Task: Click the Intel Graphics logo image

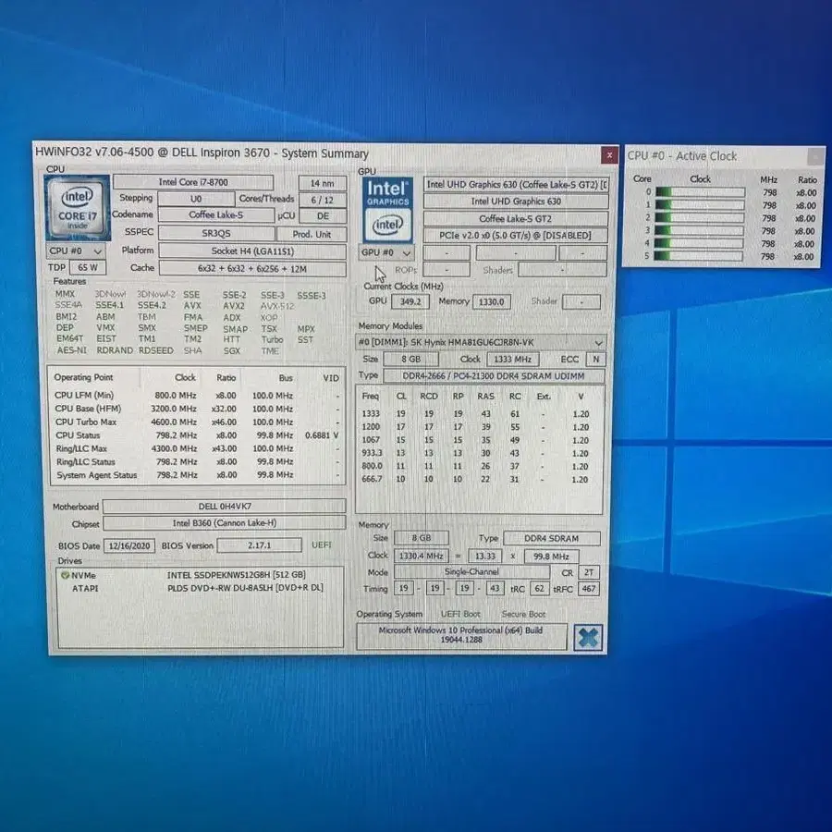Action: (x=387, y=210)
